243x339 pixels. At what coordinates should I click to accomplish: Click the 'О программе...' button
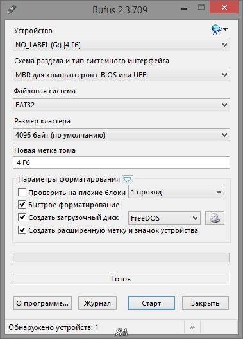(42, 303)
